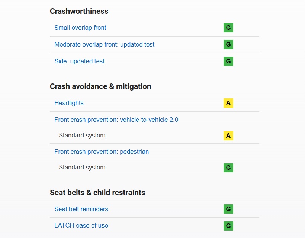This screenshot has height=238, width=305.
Task: Click the Crashworthiness section heading
Action: coord(79,11)
